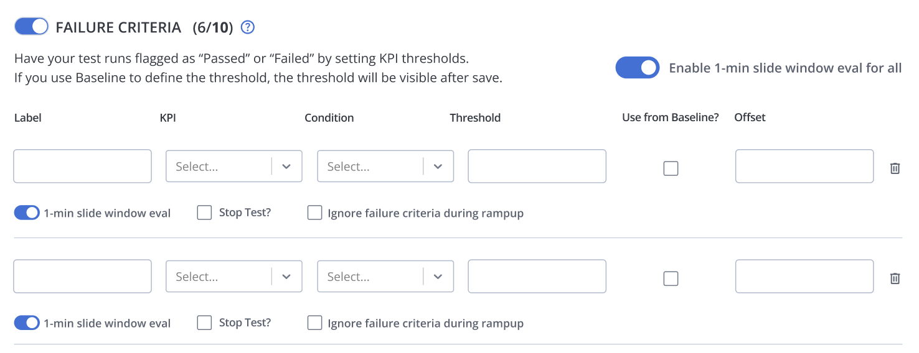This screenshot has height=353, width=919.
Task: Delete the first failure criteria row
Action: click(895, 168)
